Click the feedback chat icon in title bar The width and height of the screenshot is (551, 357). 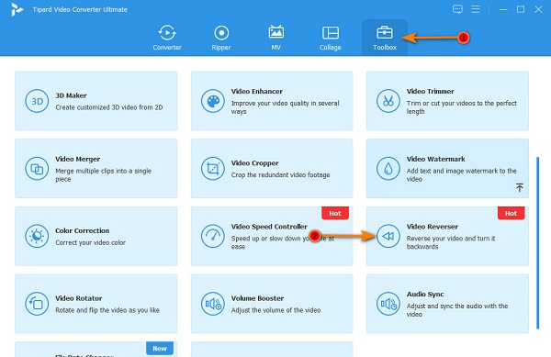click(x=457, y=9)
